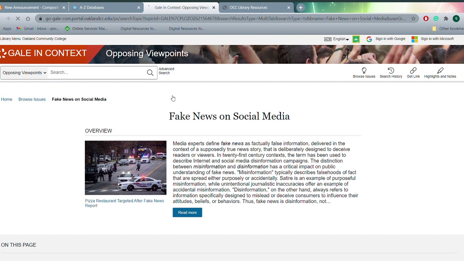The image size is (464, 261).
Task: Open a new browser tab
Action: coord(301,7)
